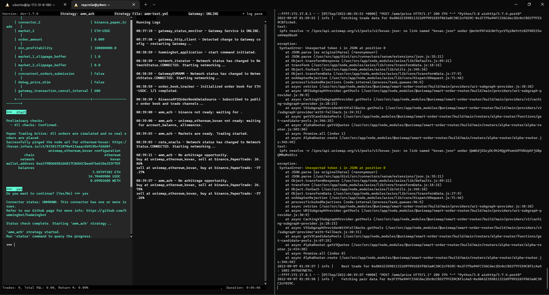Click the penguin icon on the ubuntu tab

(x=8, y=5)
